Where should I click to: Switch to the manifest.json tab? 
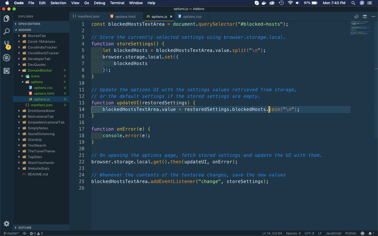coord(88,16)
